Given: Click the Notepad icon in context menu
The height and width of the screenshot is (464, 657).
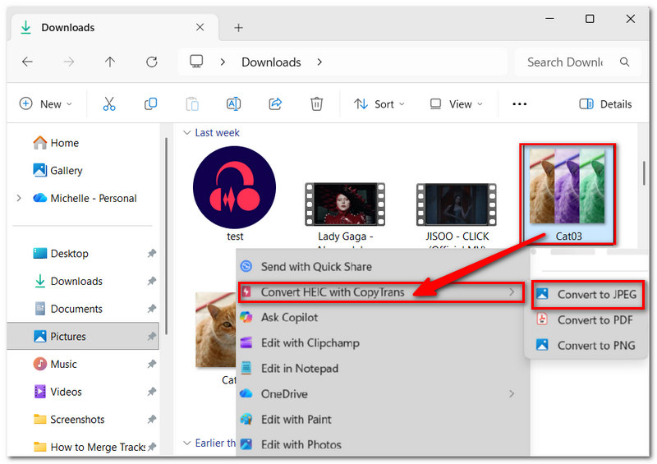Looking at the screenshot, I should point(246,368).
